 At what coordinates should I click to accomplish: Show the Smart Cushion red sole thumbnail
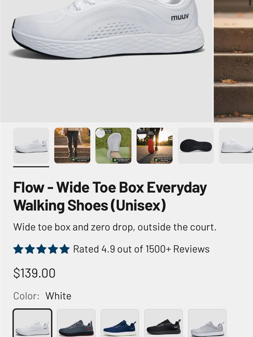(x=155, y=146)
